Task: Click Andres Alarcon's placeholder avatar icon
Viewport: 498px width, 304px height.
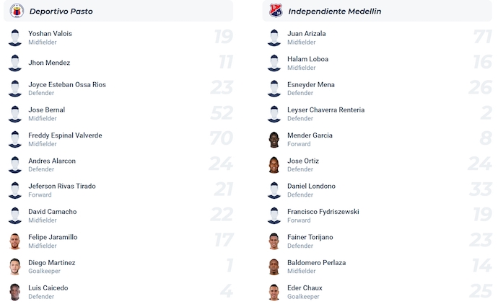Action: 15,165
